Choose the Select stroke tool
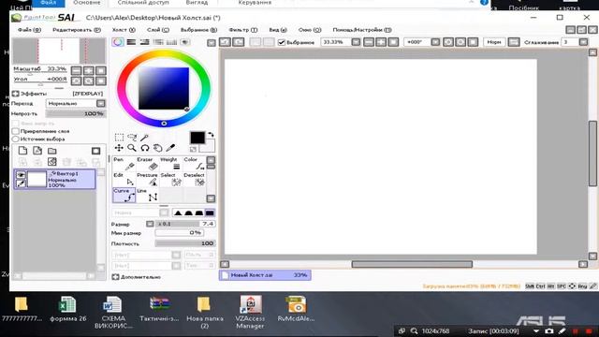This screenshot has height=337, width=599. tap(170, 179)
